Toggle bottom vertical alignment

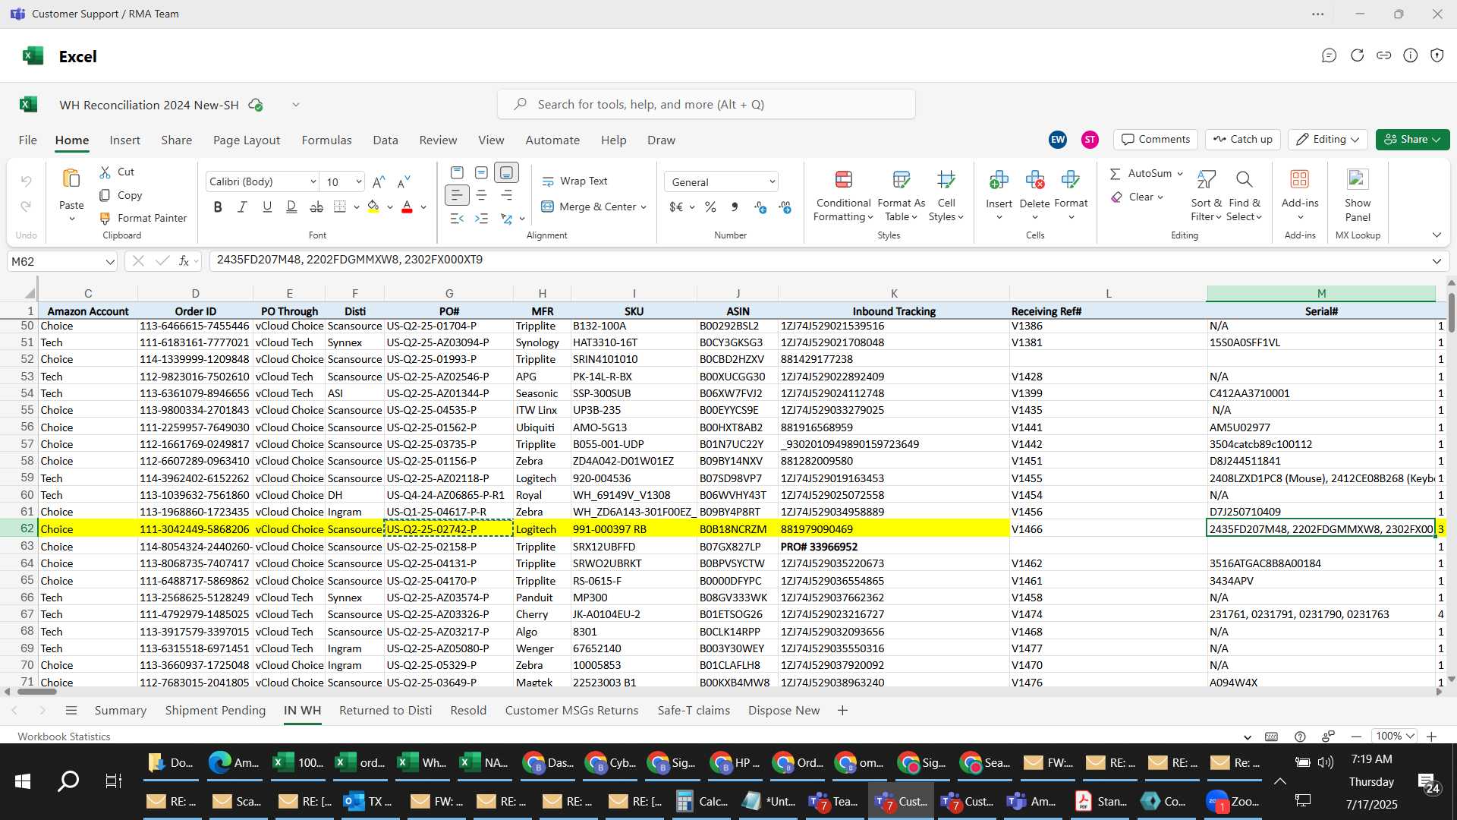[x=506, y=172]
